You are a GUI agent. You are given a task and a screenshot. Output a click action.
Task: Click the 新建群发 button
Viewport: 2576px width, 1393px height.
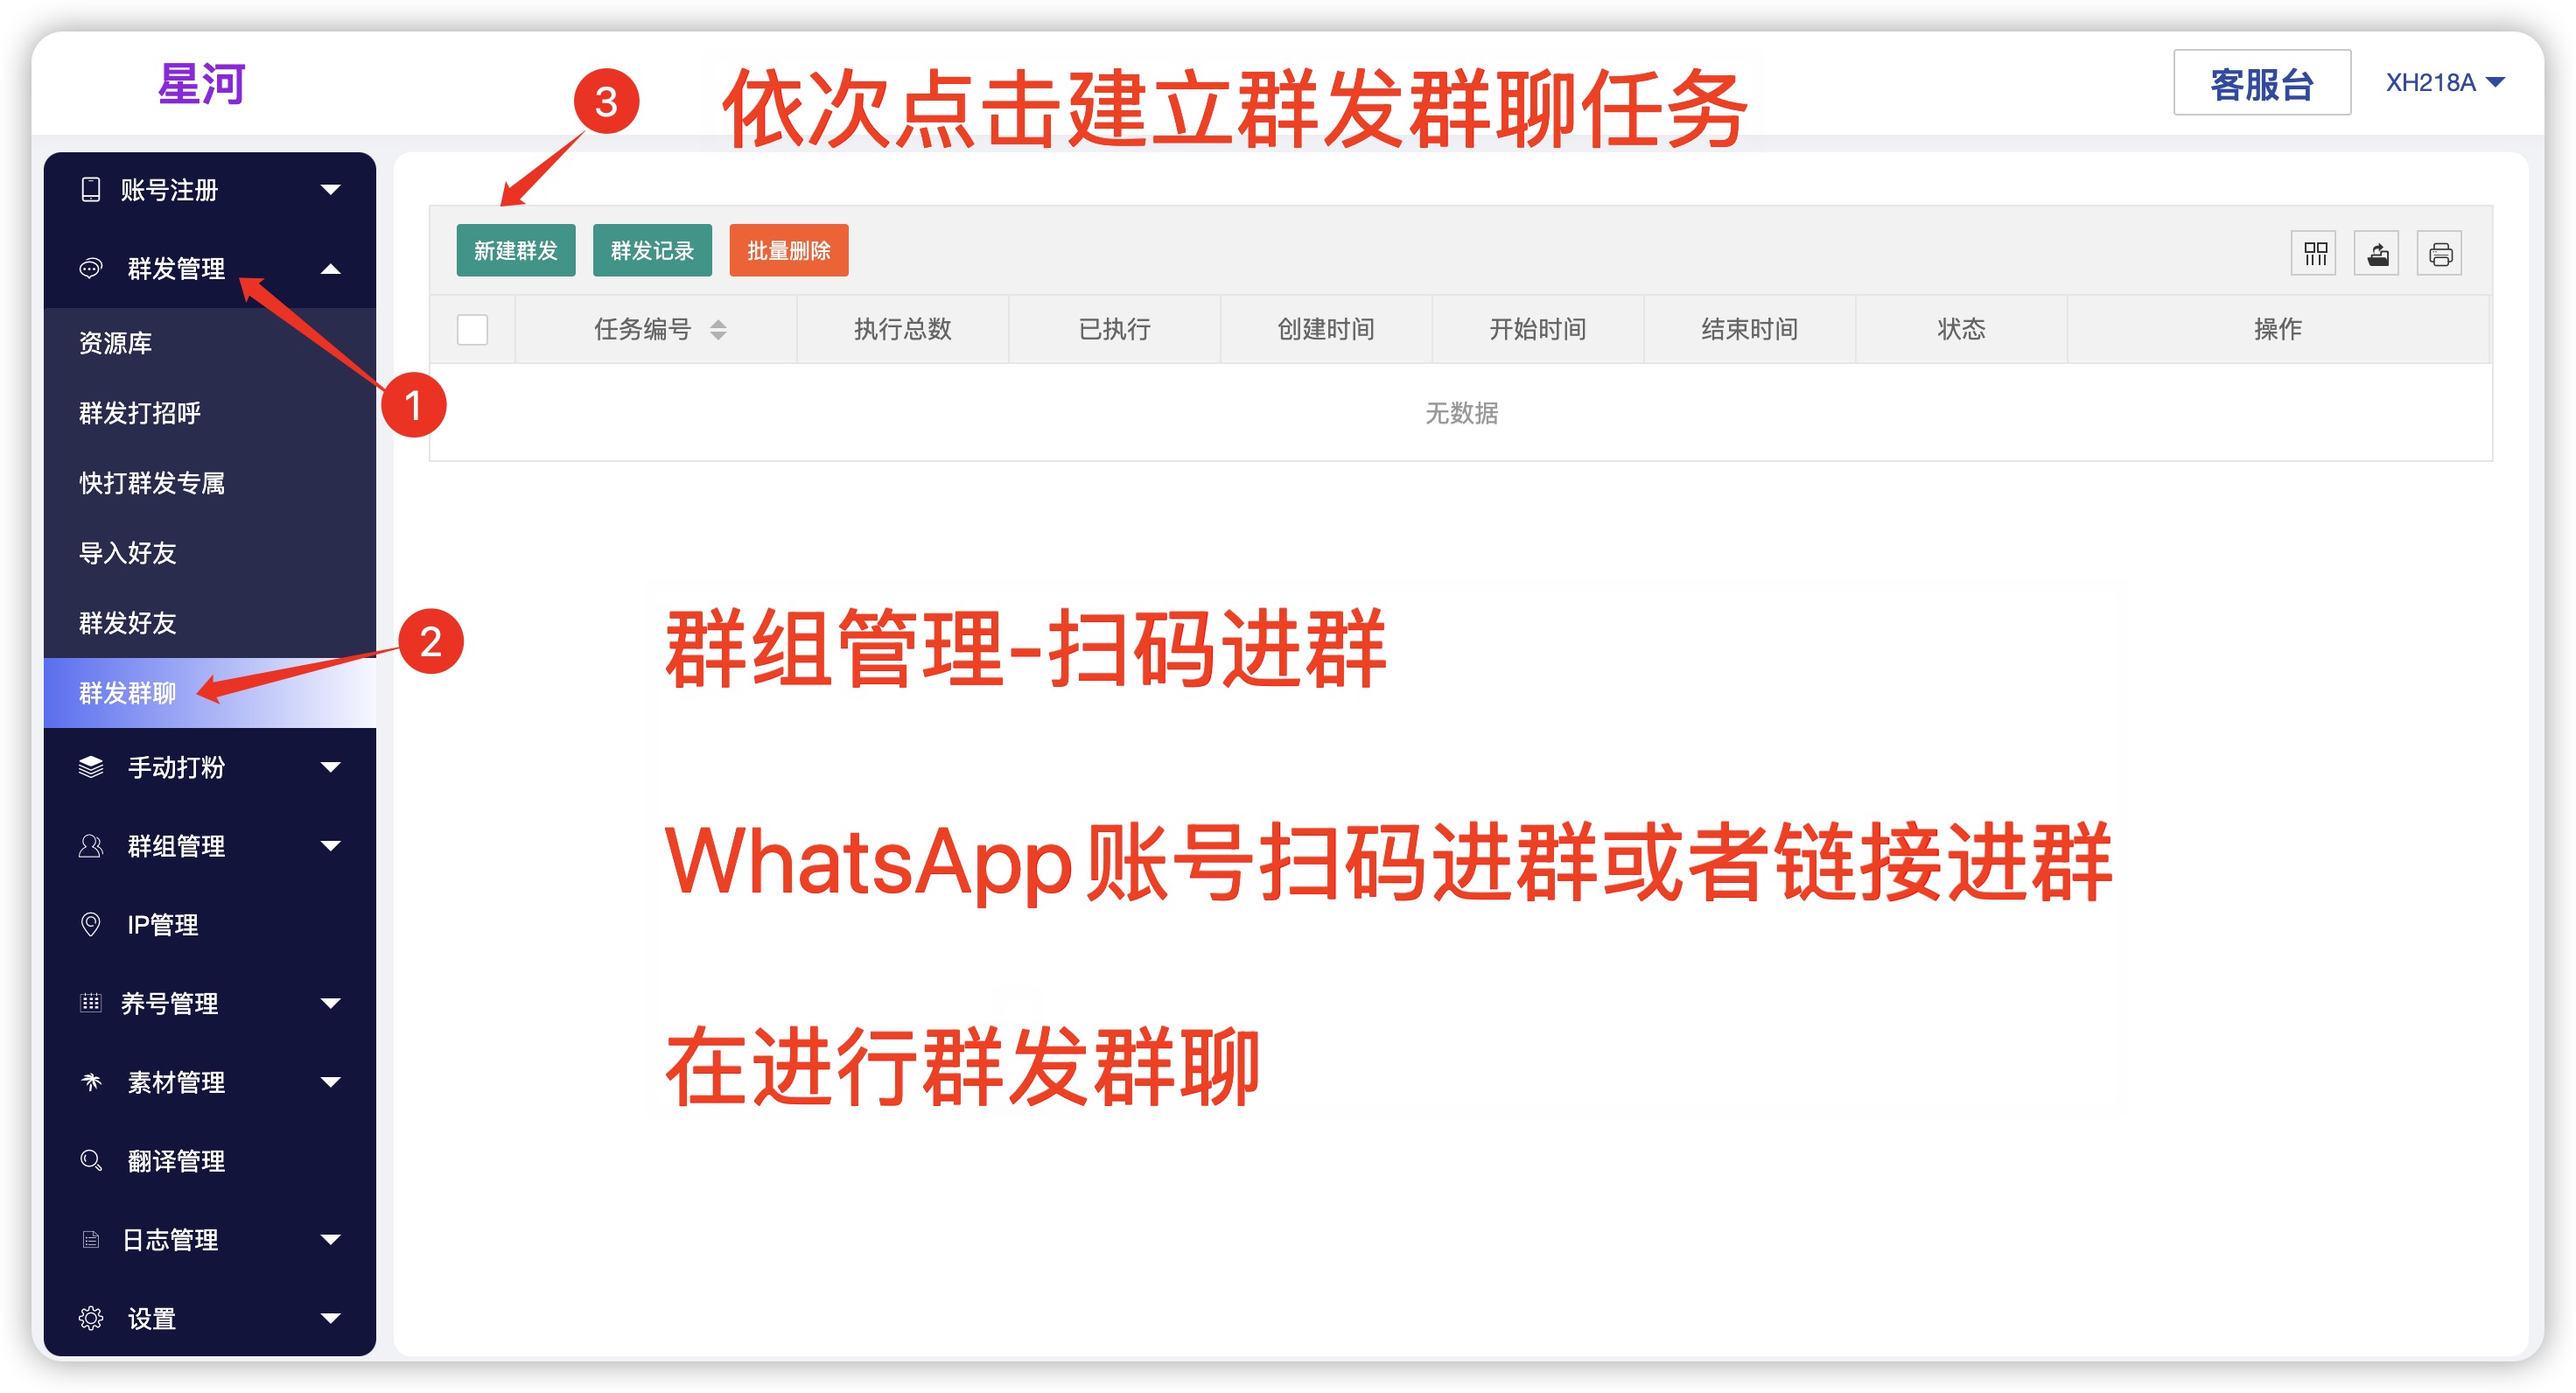click(515, 250)
